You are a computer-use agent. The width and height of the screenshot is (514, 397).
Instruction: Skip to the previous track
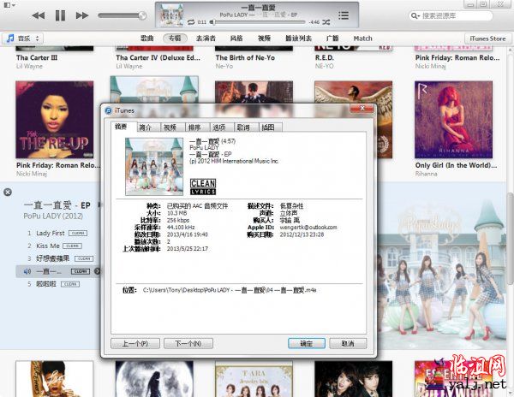point(39,15)
